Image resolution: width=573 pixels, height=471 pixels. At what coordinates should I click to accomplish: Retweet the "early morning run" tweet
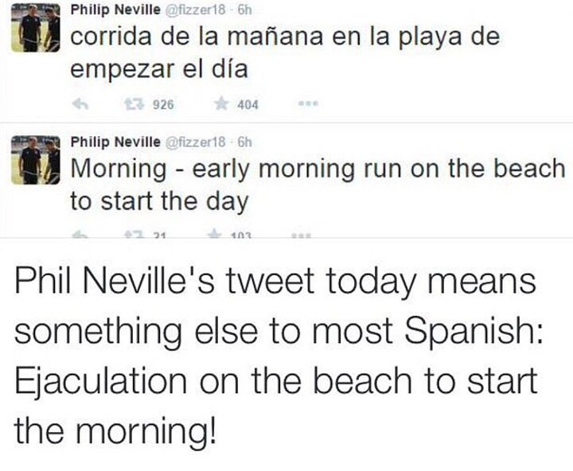pos(131,235)
